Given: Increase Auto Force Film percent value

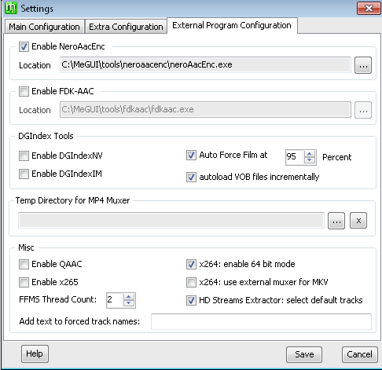Looking at the screenshot, I should click(310, 154).
